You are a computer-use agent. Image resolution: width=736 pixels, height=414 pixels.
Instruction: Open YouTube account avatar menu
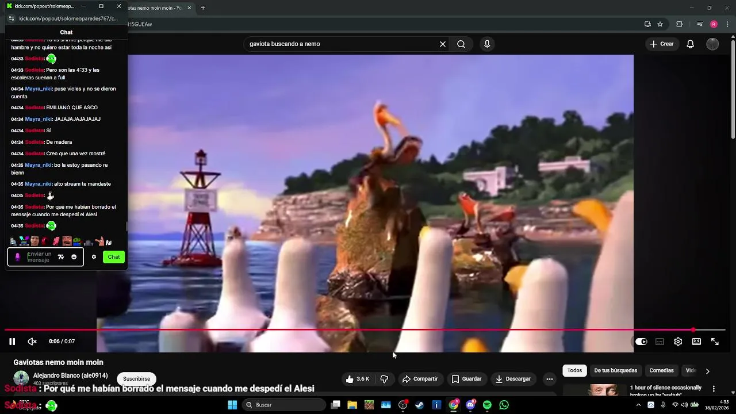click(x=712, y=44)
